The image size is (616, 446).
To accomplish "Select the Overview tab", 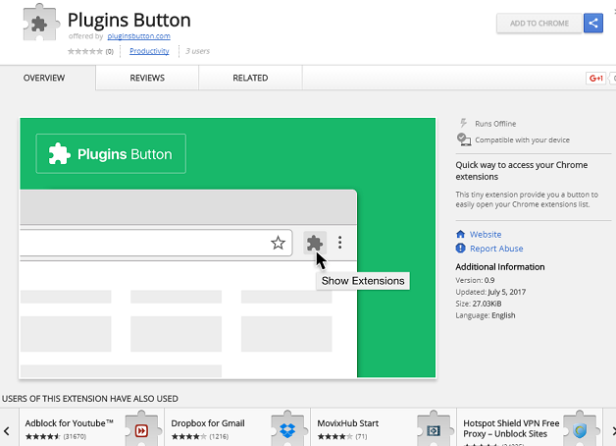I will [44, 78].
